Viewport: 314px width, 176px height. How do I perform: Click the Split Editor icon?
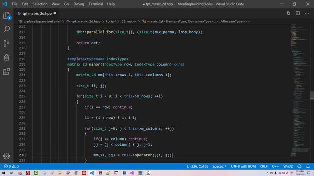[x=298, y=13]
